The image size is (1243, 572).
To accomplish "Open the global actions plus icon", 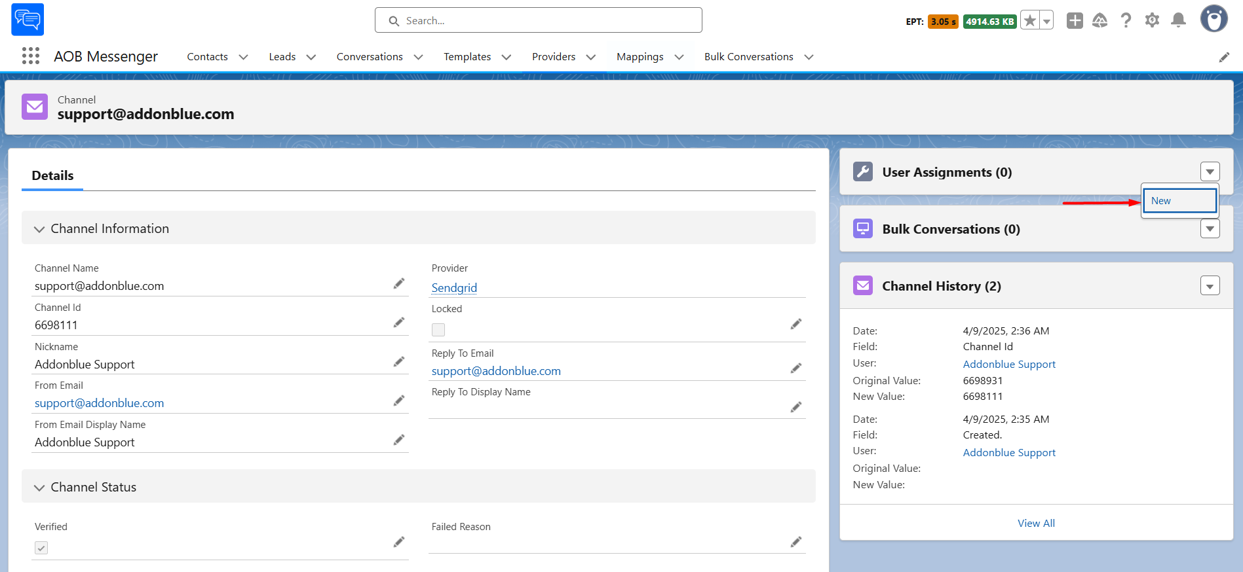I will [1075, 20].
